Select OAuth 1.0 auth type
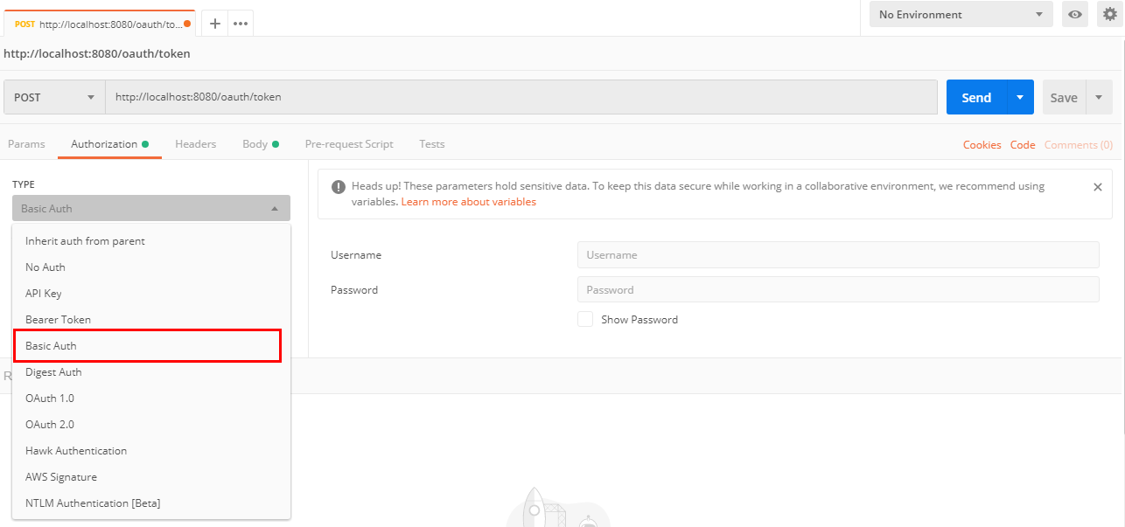 tap(151, 398)
